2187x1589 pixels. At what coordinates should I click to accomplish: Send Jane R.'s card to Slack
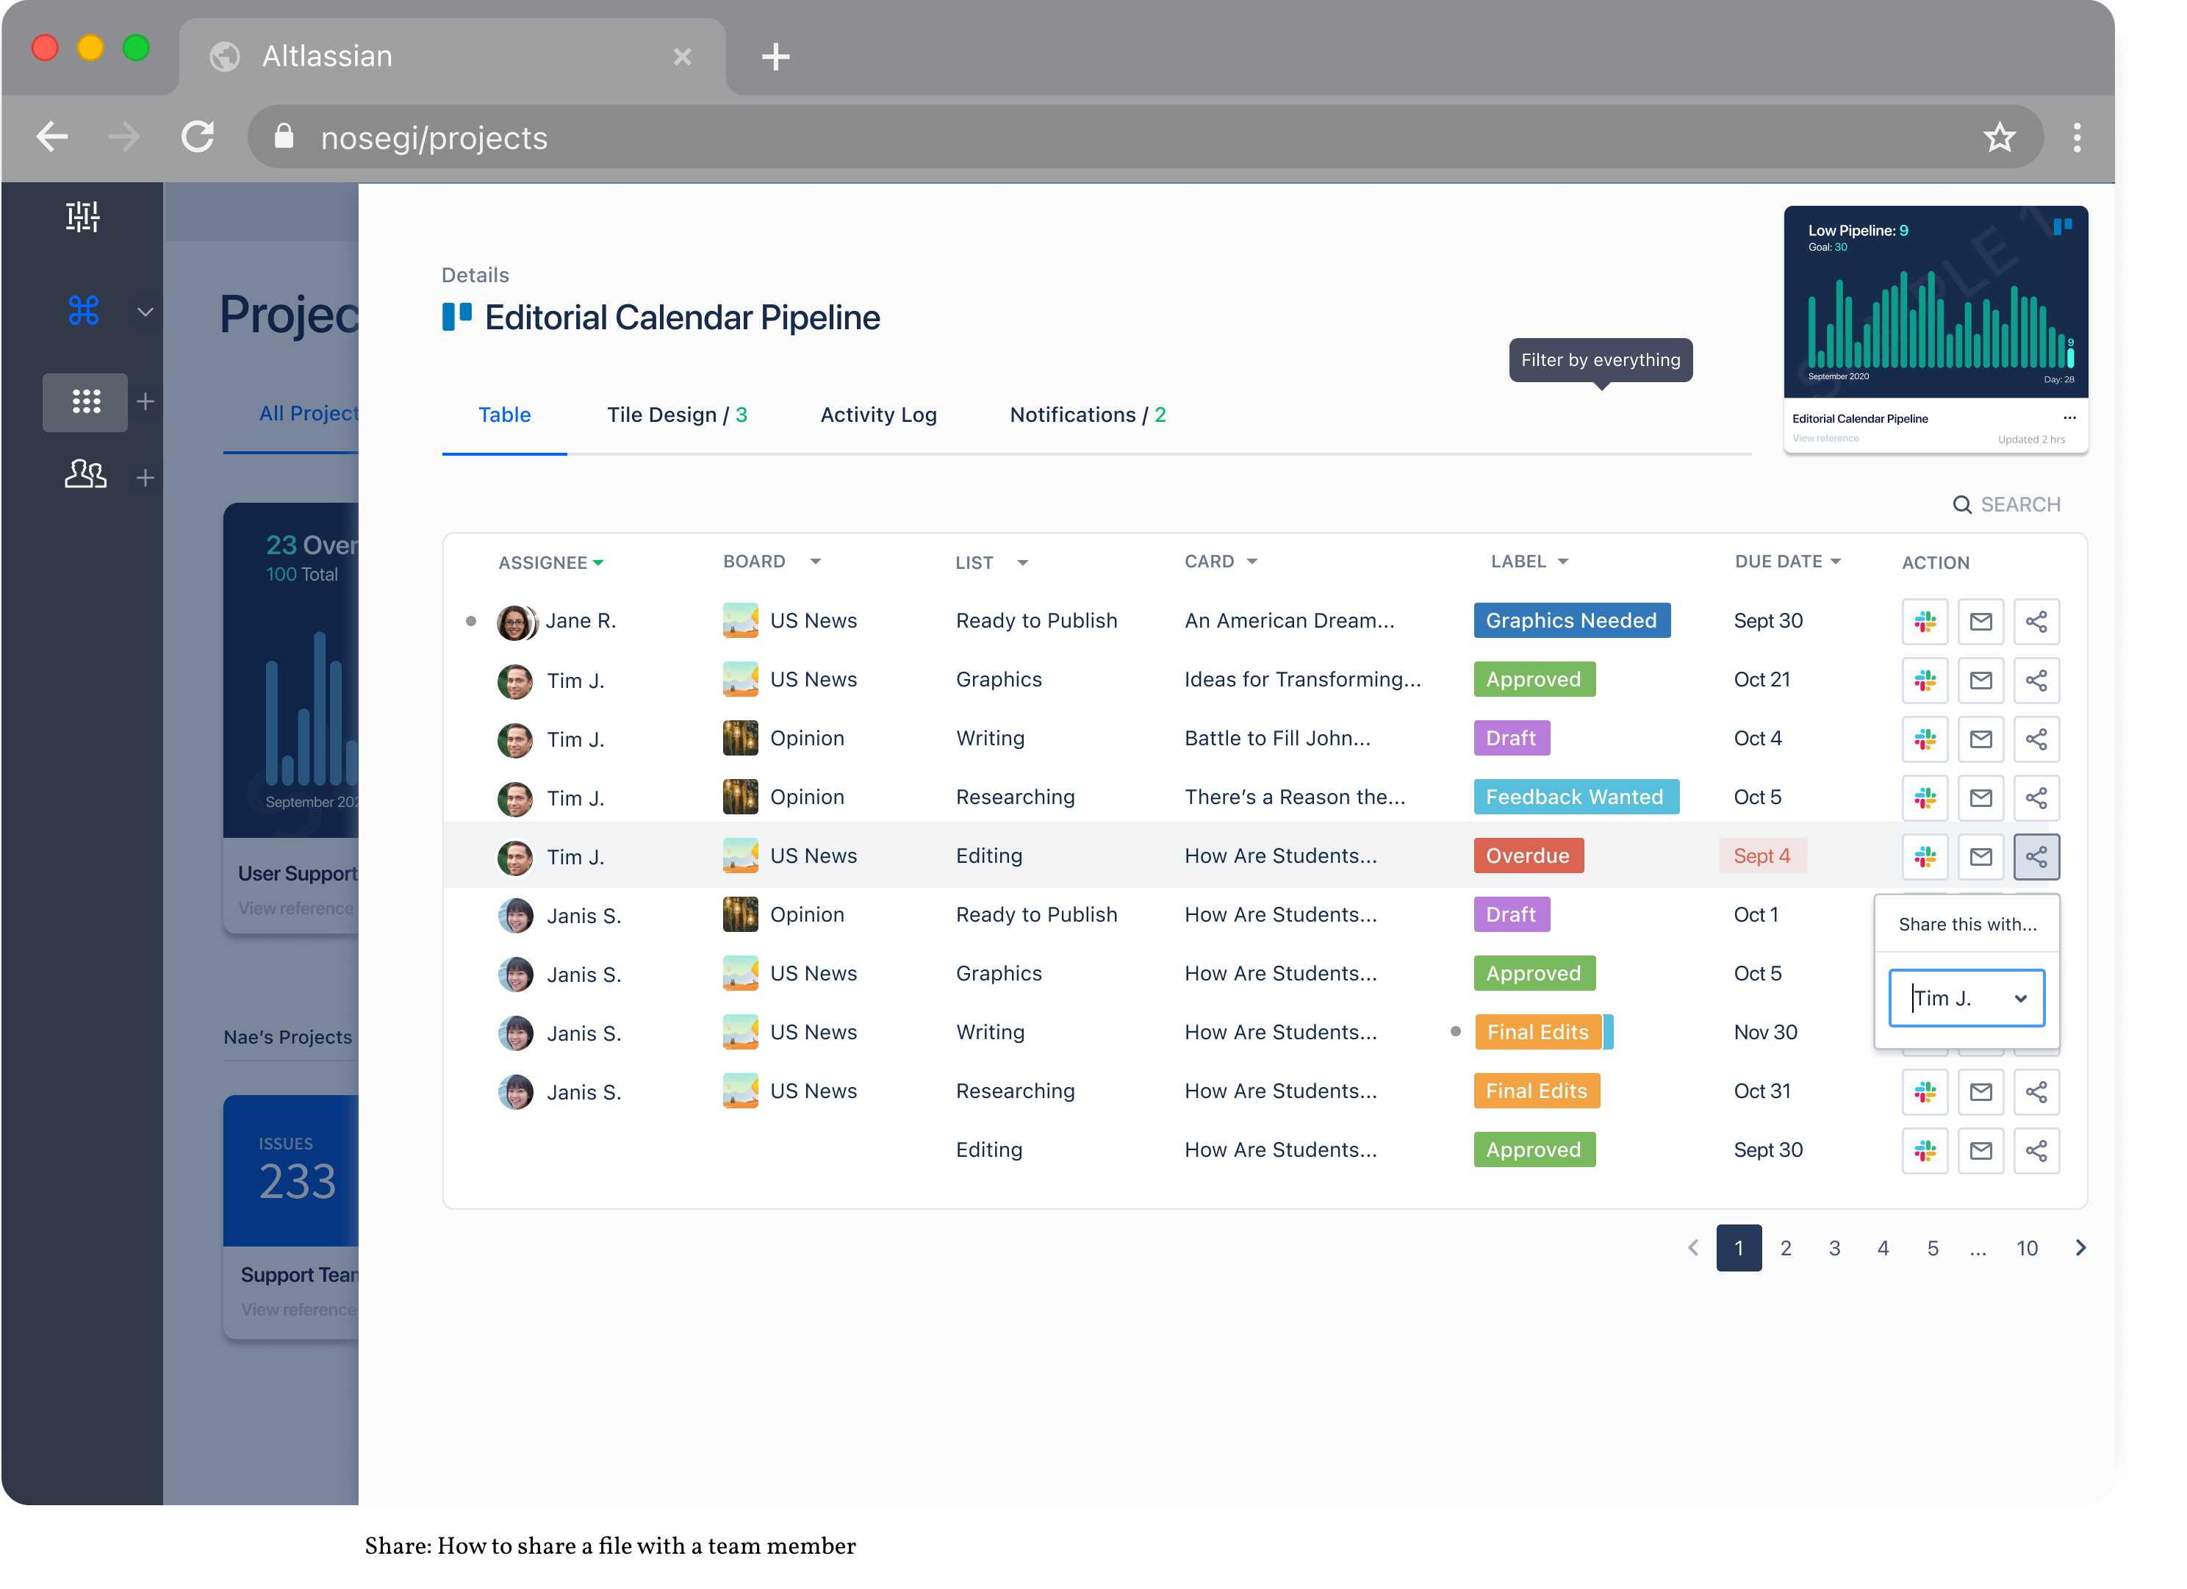1925,621
